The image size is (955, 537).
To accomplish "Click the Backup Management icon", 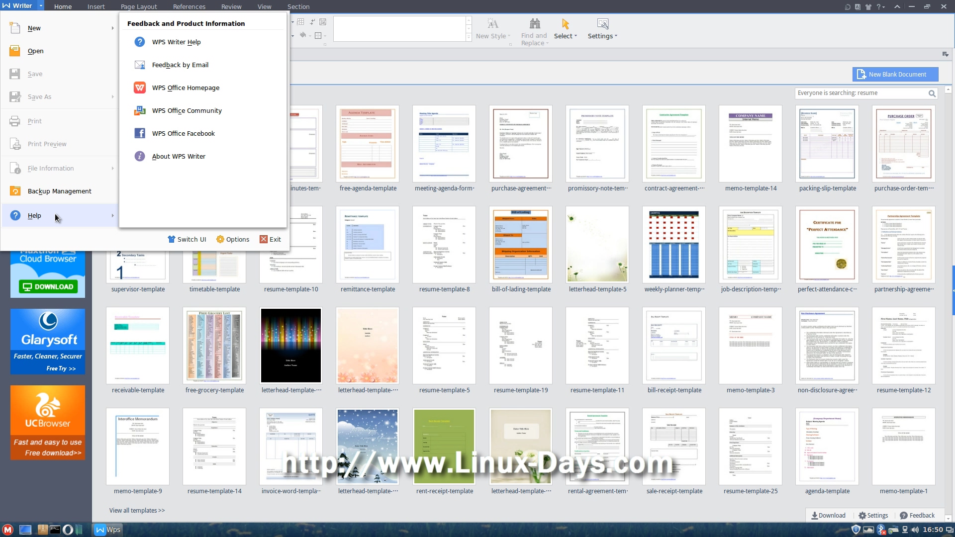I will (x=15, y=191).
